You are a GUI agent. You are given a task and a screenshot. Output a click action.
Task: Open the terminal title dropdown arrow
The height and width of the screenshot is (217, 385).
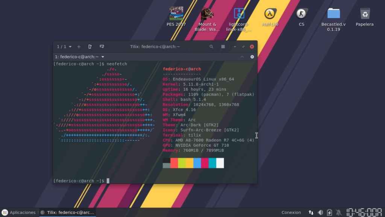[x=103, y=57]
